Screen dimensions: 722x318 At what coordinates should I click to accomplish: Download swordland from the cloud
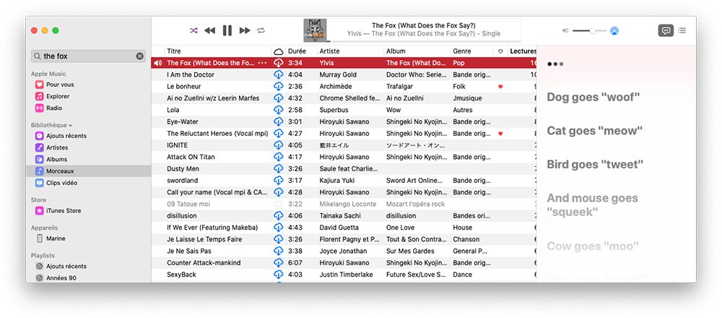[x=278, y=180]
